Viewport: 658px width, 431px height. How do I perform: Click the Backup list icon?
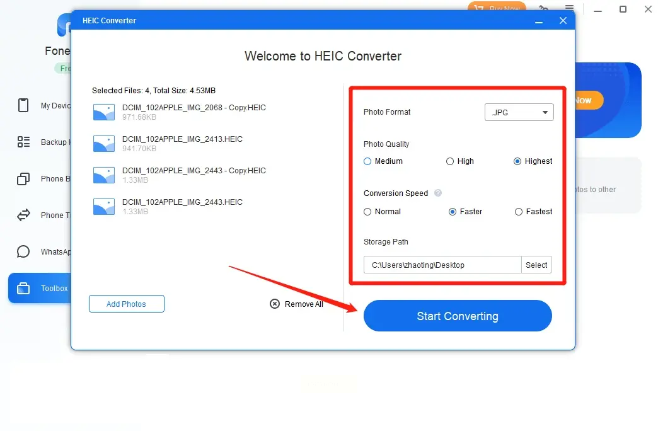pyautogui.click(x=23, y=142)
